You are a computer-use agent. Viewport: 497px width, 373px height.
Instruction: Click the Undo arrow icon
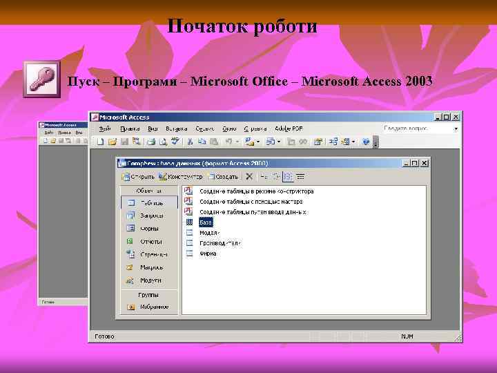click(229, 142)
